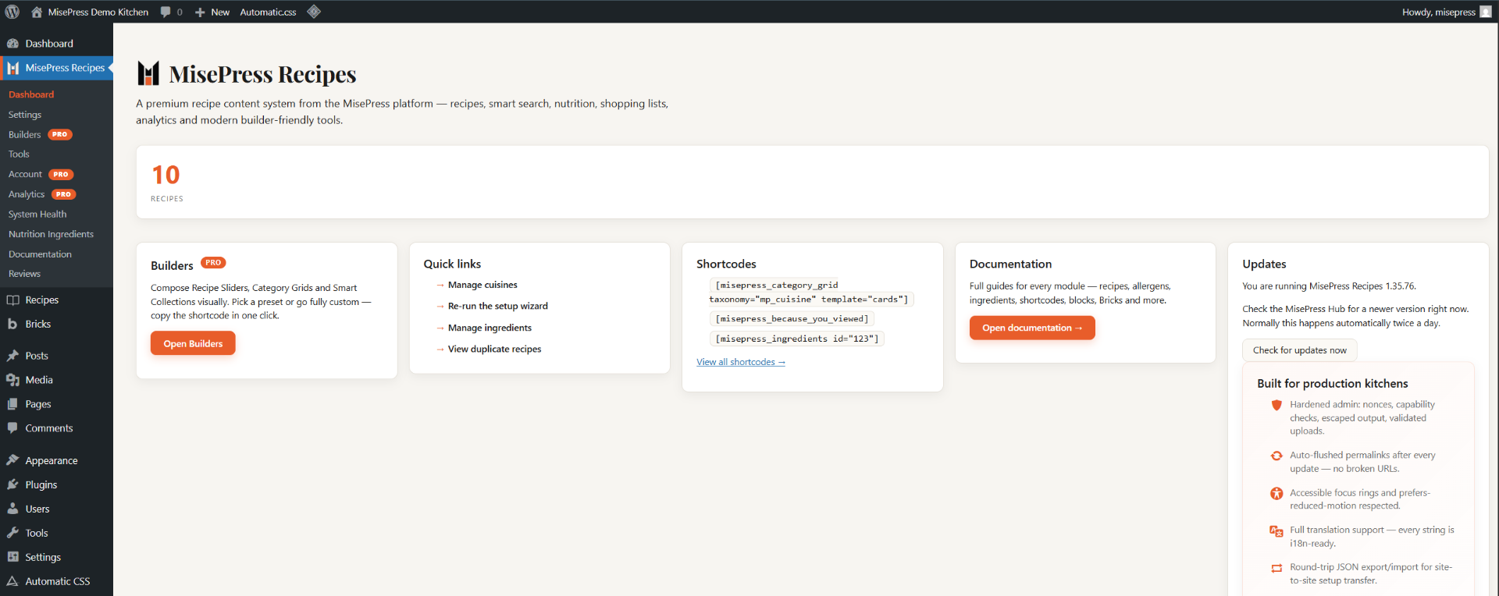The width and height of the screenshot is (1499, 596).
Task: Click the Appearance paintbrush icon
Action: pos(12,460)
